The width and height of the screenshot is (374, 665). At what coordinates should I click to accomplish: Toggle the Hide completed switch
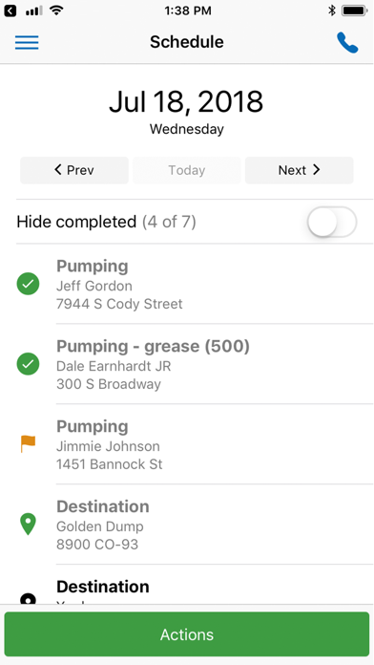coord(332,222)
